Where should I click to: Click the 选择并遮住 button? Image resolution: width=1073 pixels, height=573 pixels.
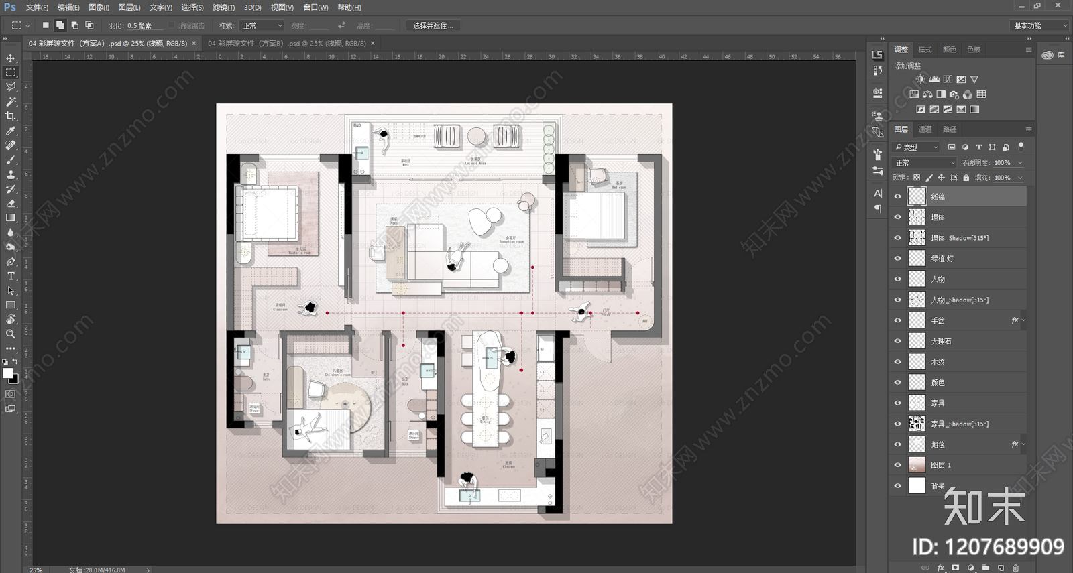click(x=433, y=25)
